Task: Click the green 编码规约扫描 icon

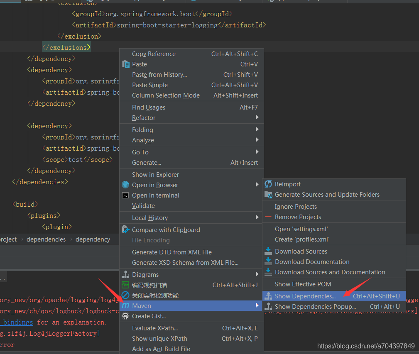Action: pos(125,285)
